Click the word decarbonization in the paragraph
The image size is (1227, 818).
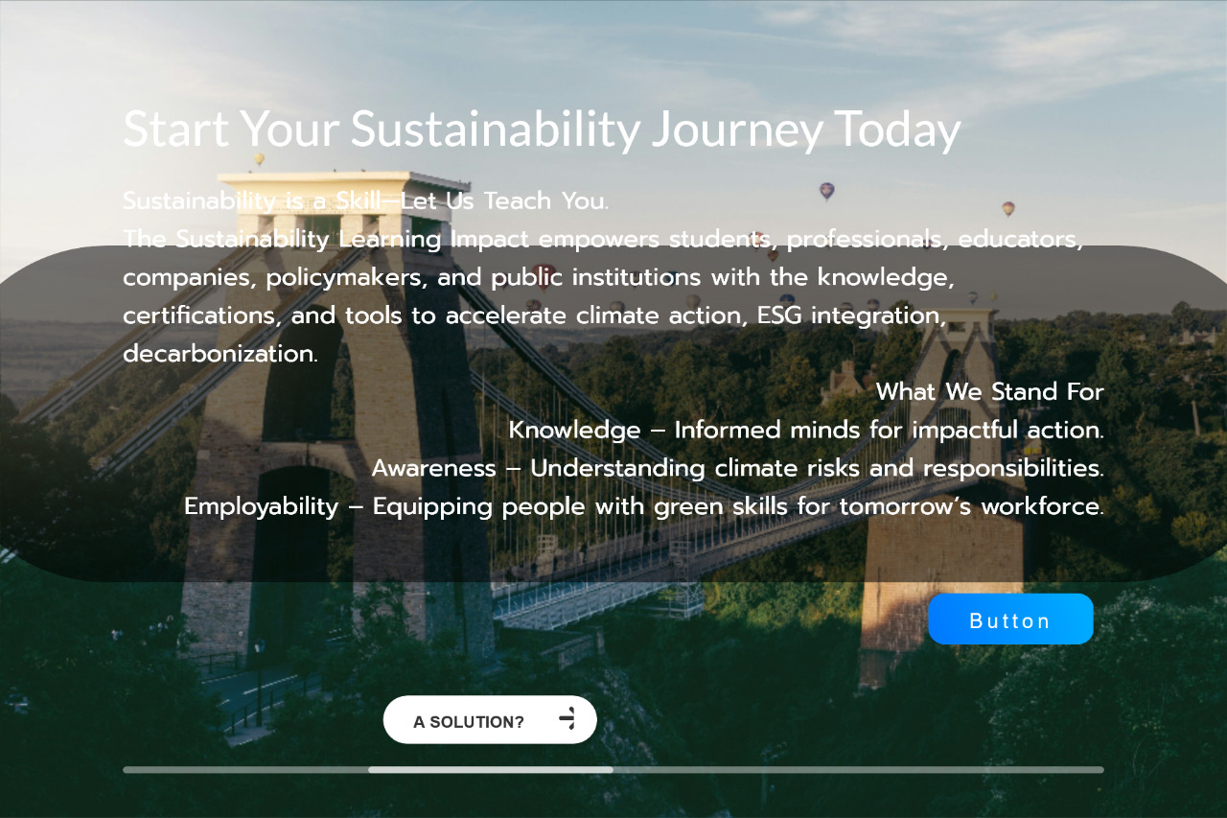[220, 353]
